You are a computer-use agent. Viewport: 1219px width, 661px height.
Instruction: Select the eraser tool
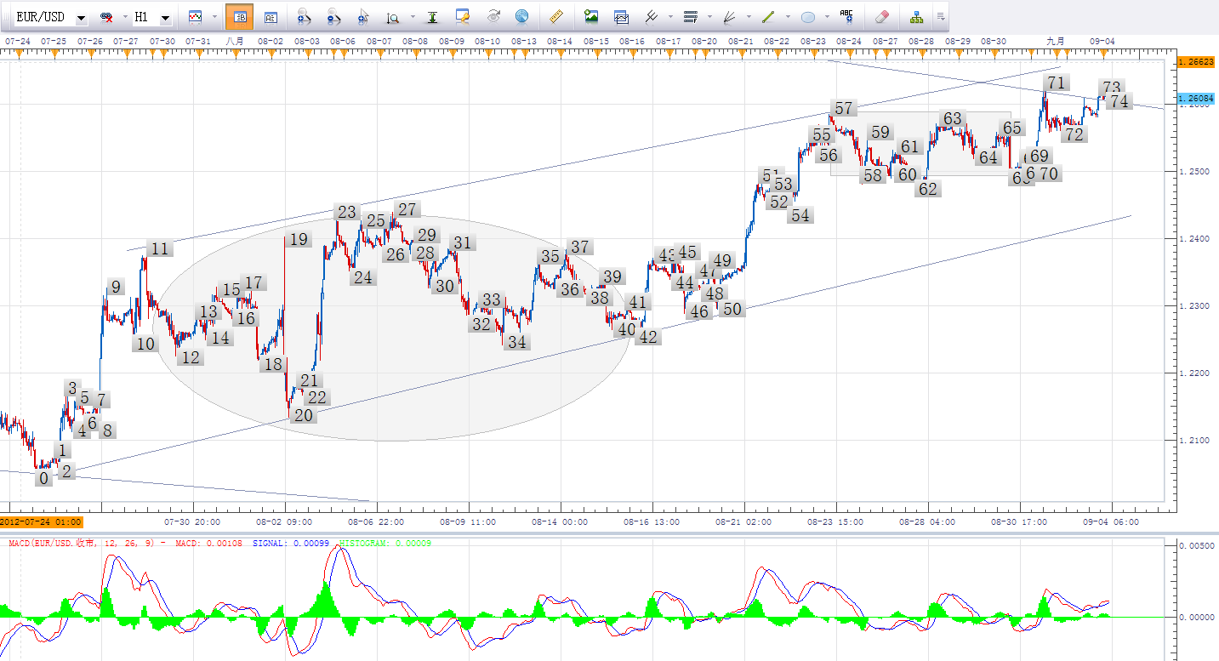click(881, 16)
